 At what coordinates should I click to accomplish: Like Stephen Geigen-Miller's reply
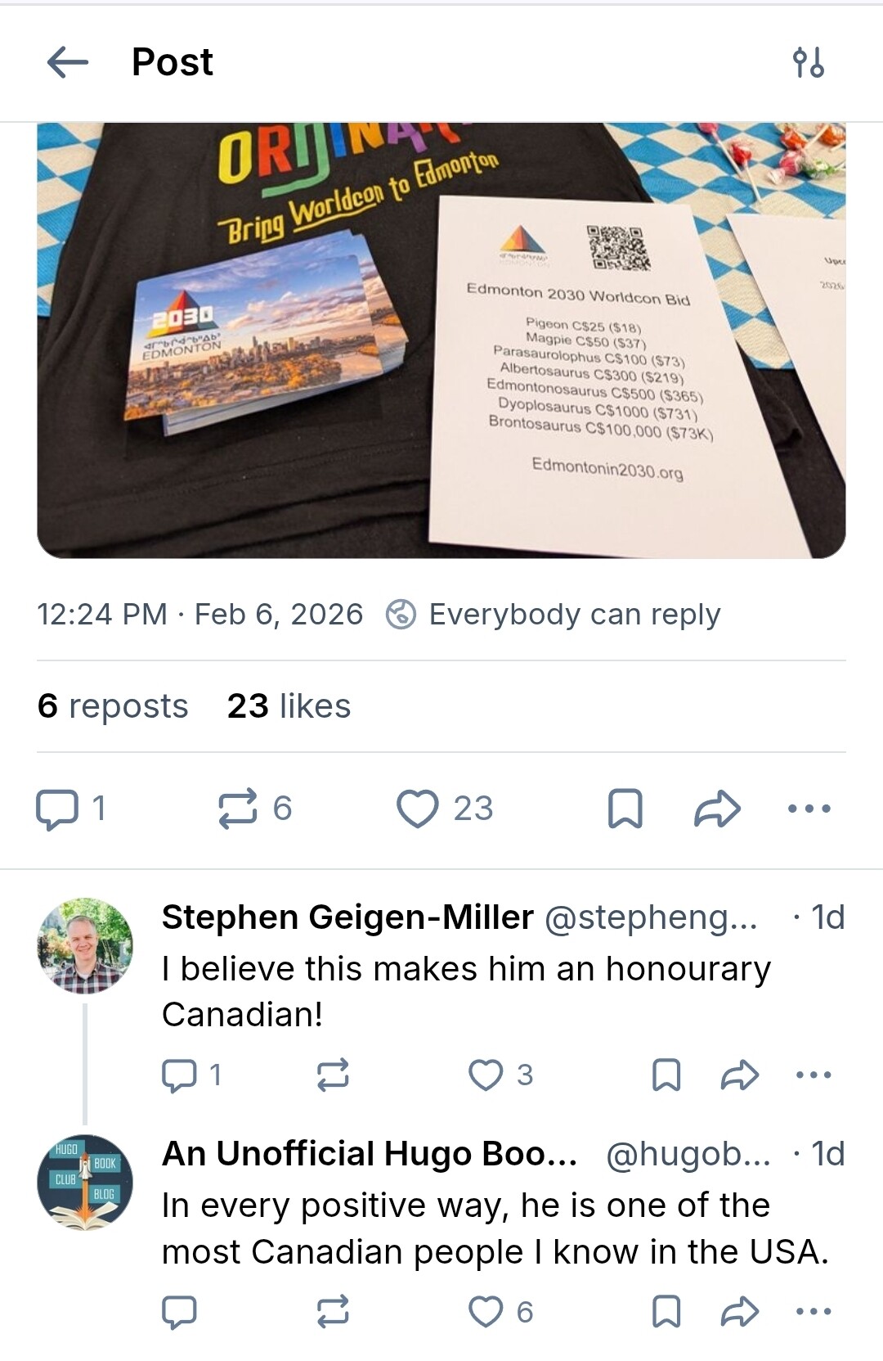pos(486,1075)
